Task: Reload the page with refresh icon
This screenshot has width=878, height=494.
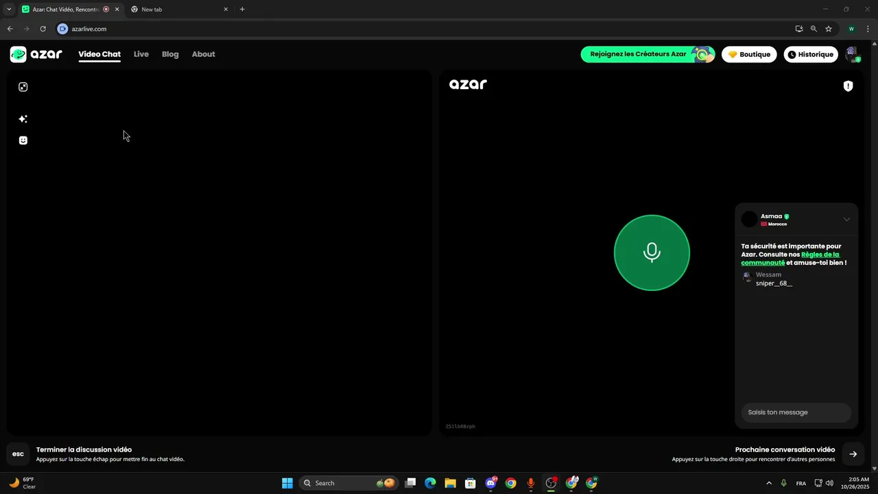Action: click(x=43, y=29)
